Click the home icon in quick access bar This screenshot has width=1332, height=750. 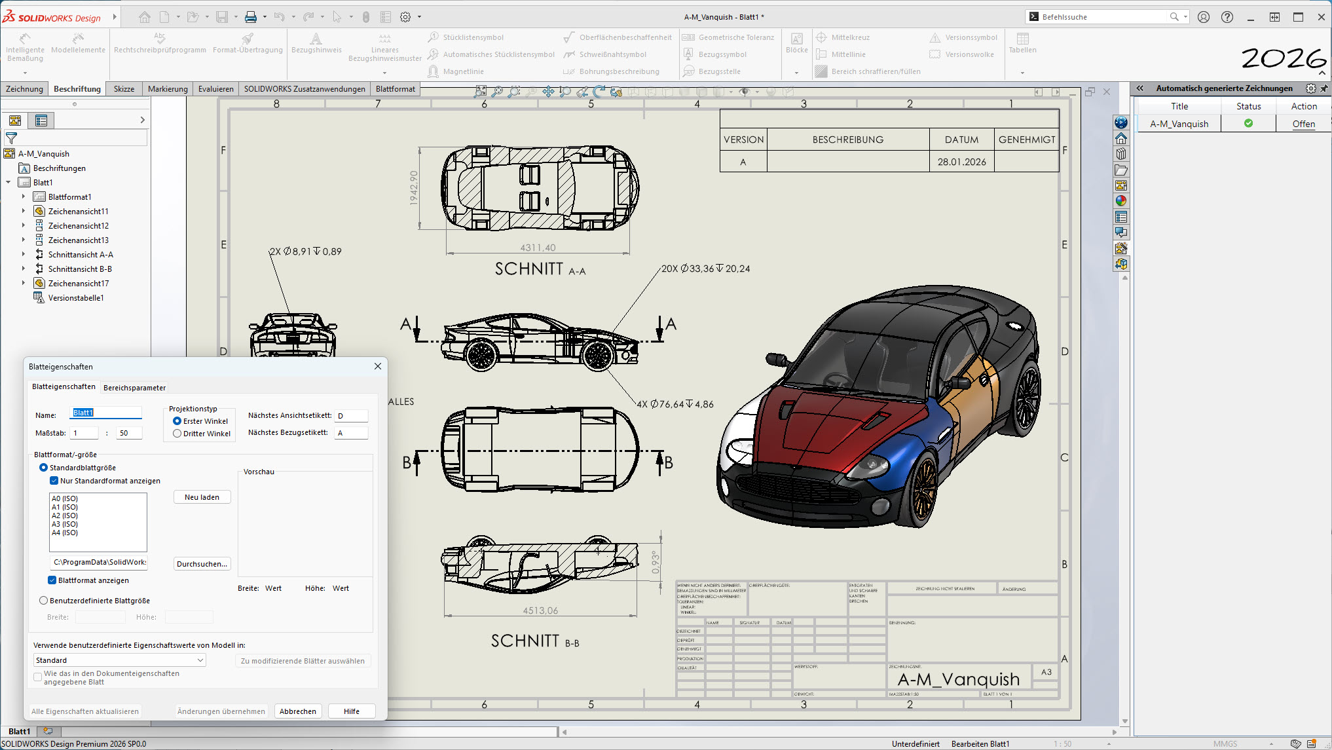[145, 17]
